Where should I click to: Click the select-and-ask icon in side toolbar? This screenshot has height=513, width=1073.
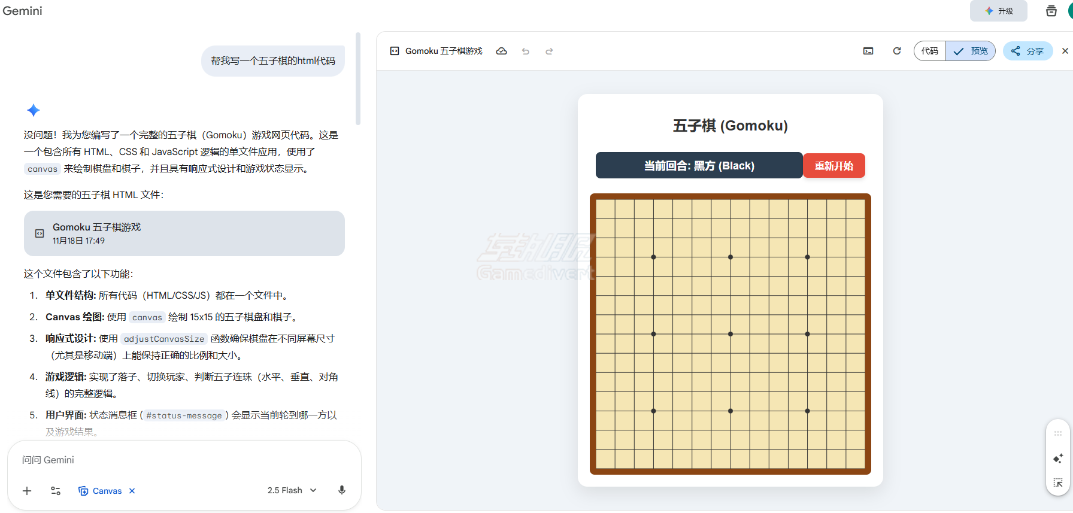pyautogui.click(x=1058, y=482)
